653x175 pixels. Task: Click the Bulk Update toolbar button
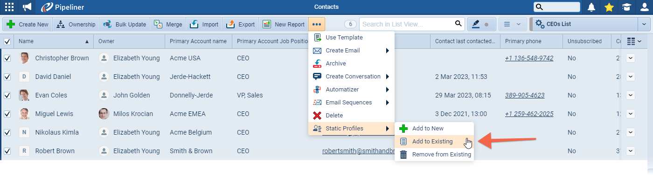[125, 25]
